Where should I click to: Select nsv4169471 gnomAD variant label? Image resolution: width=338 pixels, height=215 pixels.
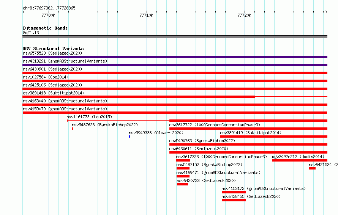[218, 173]
